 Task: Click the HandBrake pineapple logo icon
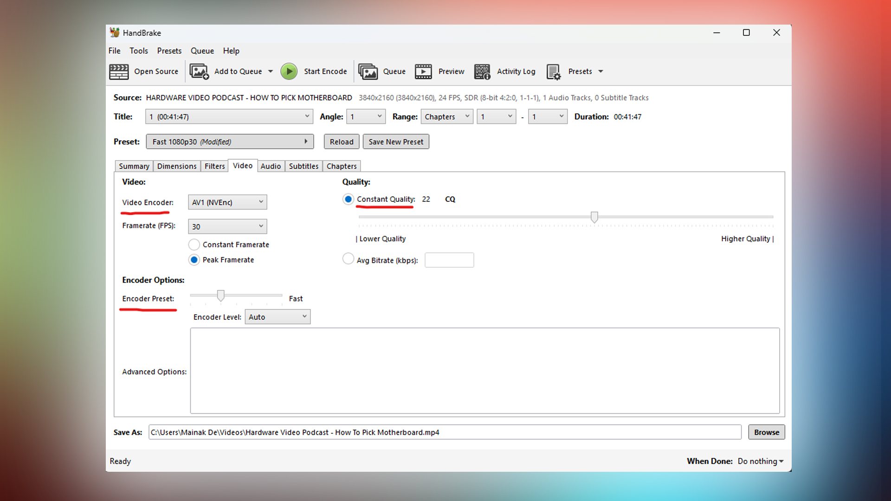115,32
